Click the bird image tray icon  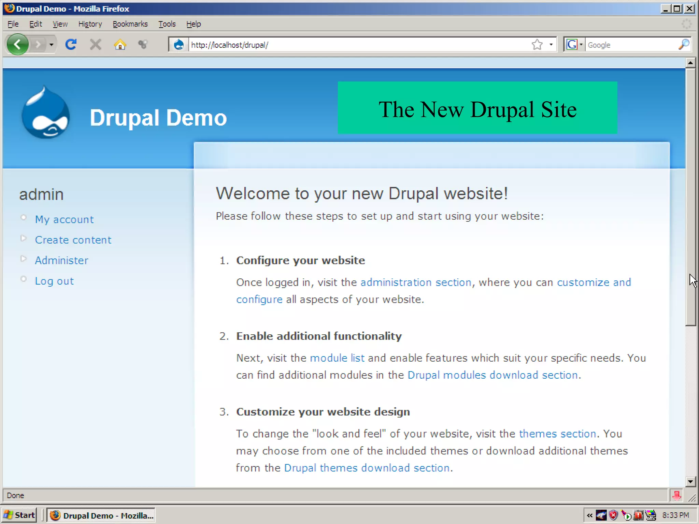[x=601, y=515]
